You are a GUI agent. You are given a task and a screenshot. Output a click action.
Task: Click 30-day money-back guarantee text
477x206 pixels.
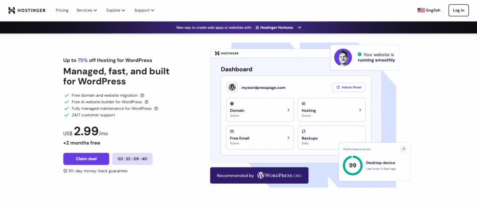[98, 171]
